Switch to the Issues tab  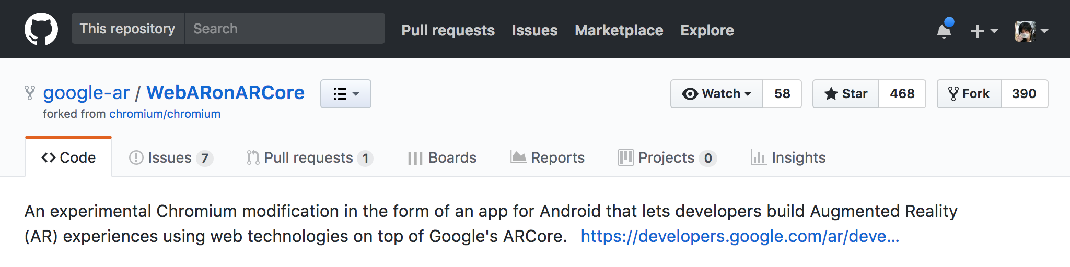coord(170,157)
